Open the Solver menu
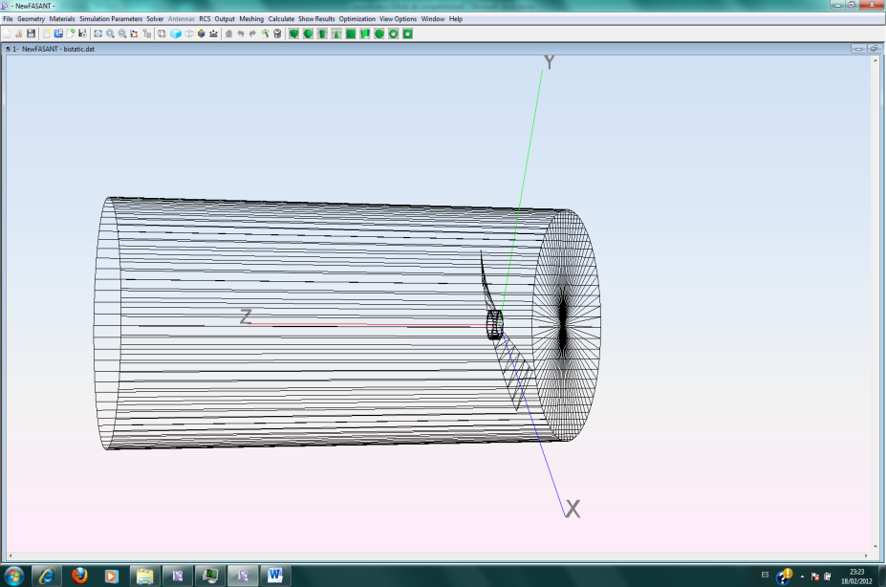This screenshot has width=886, height=587. pos(155,19)
